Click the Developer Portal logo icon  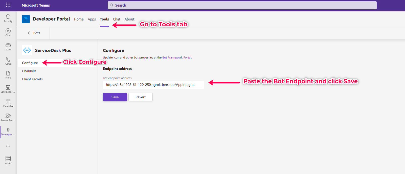(26, 19)
